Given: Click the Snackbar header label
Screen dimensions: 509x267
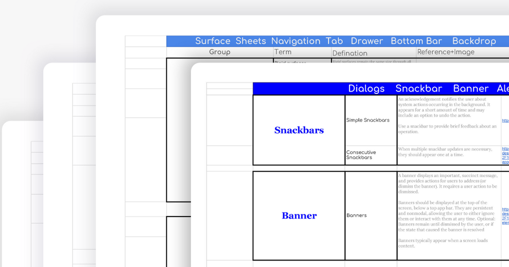Looking at the screenshot, I should 419,89.
